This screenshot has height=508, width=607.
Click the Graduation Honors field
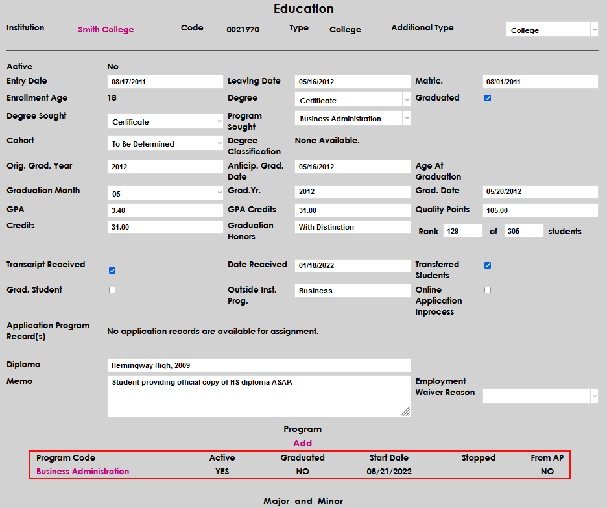[x=352, y=227]
